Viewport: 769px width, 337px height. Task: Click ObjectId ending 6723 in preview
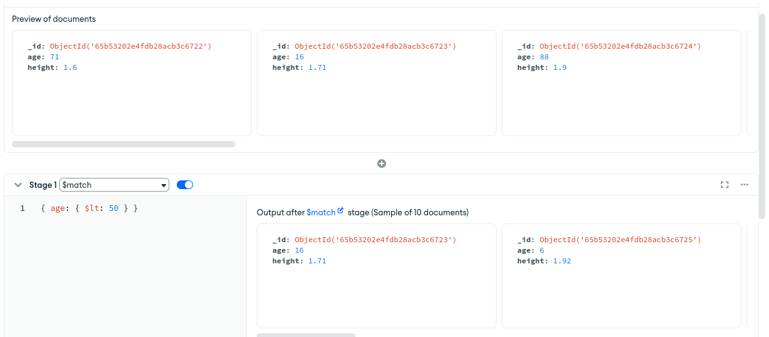(x=375, y=46)
